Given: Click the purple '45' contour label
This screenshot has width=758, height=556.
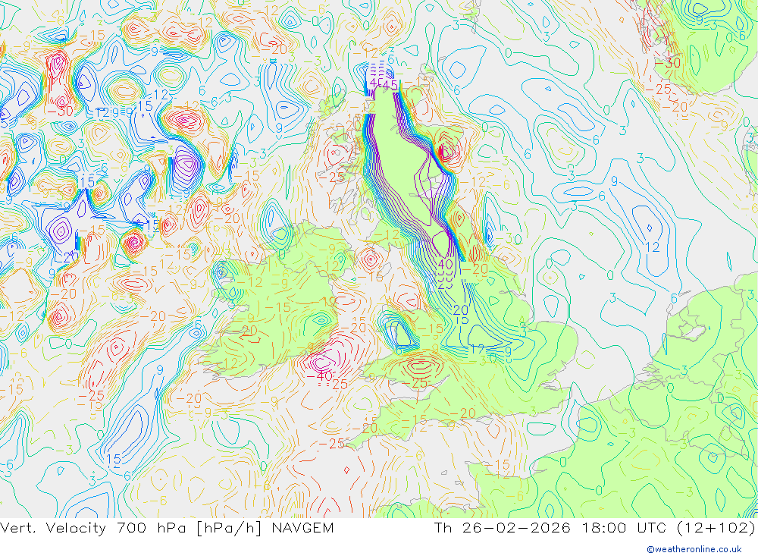Looking at the screenshot, I should click(x=390, y=85).
